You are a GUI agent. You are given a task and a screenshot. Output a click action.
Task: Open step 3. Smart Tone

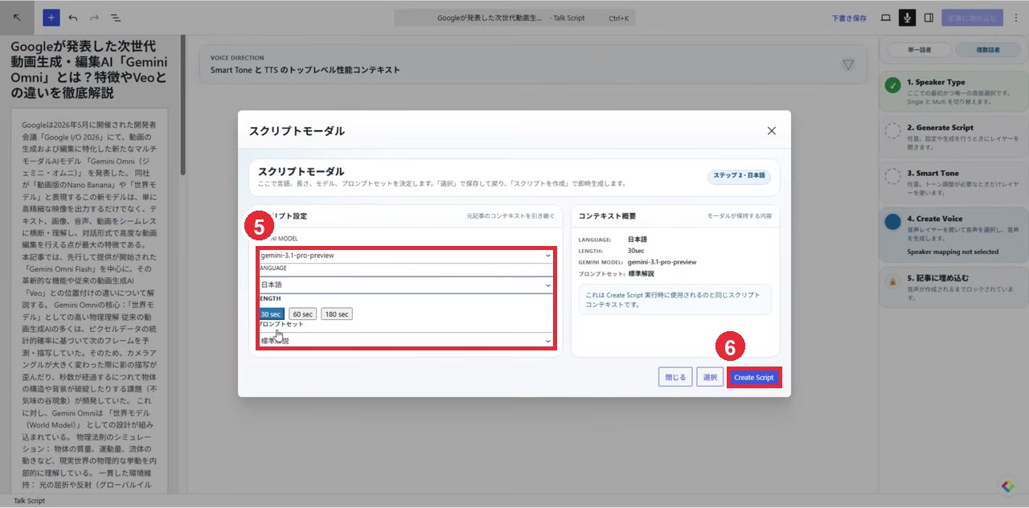(953, 181)
